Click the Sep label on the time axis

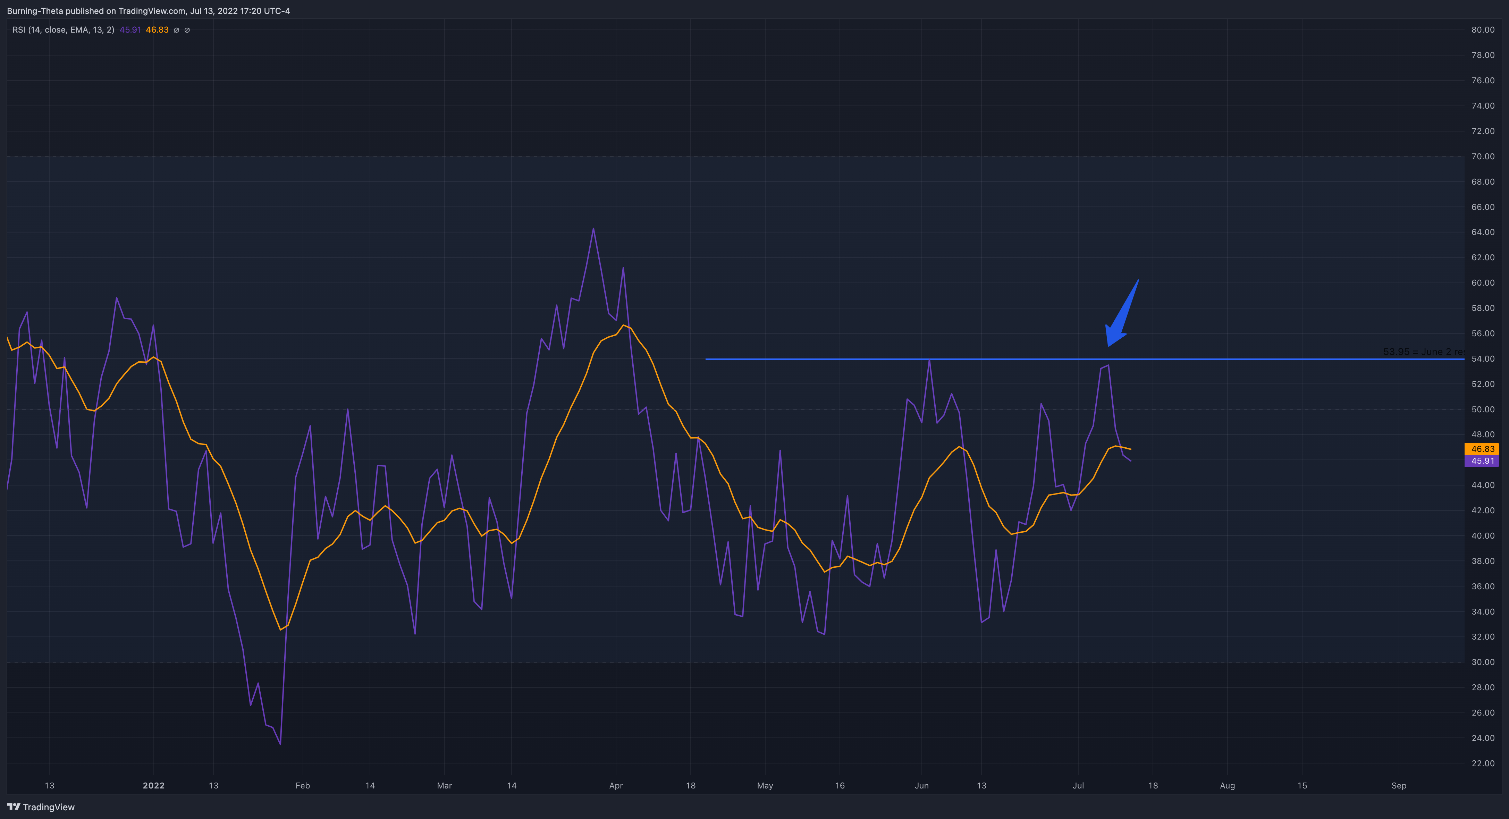click(x=1399, y=786)
